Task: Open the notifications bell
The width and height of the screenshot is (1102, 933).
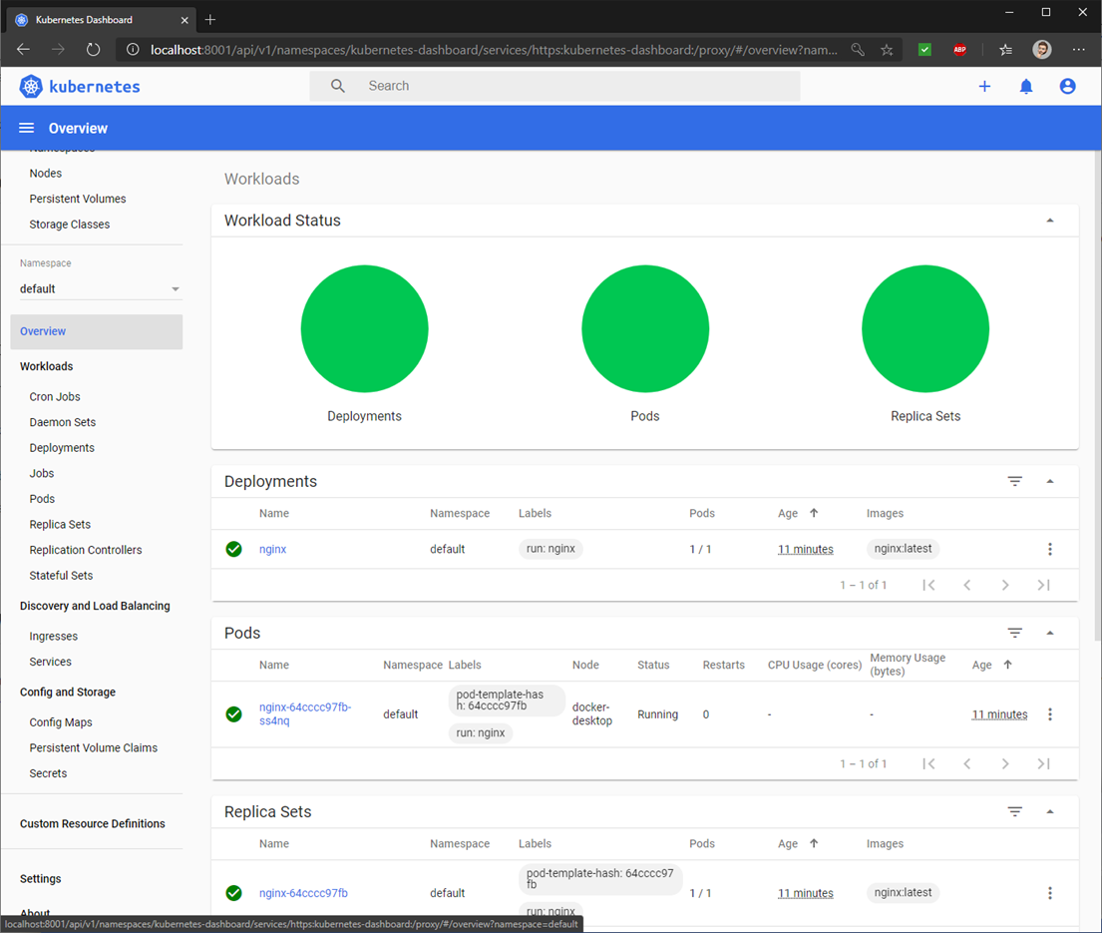Action: [1026, 86]
